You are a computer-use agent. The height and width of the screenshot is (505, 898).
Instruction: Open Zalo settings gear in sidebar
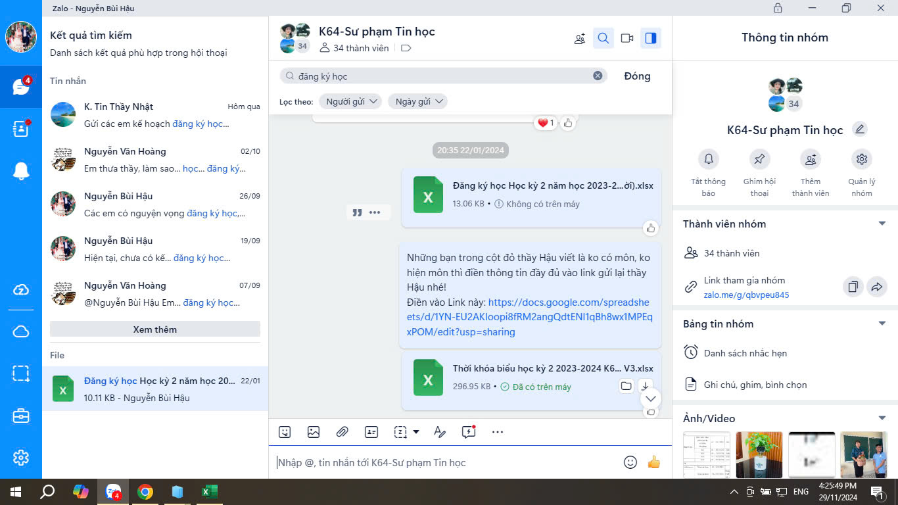coord(21,458)
